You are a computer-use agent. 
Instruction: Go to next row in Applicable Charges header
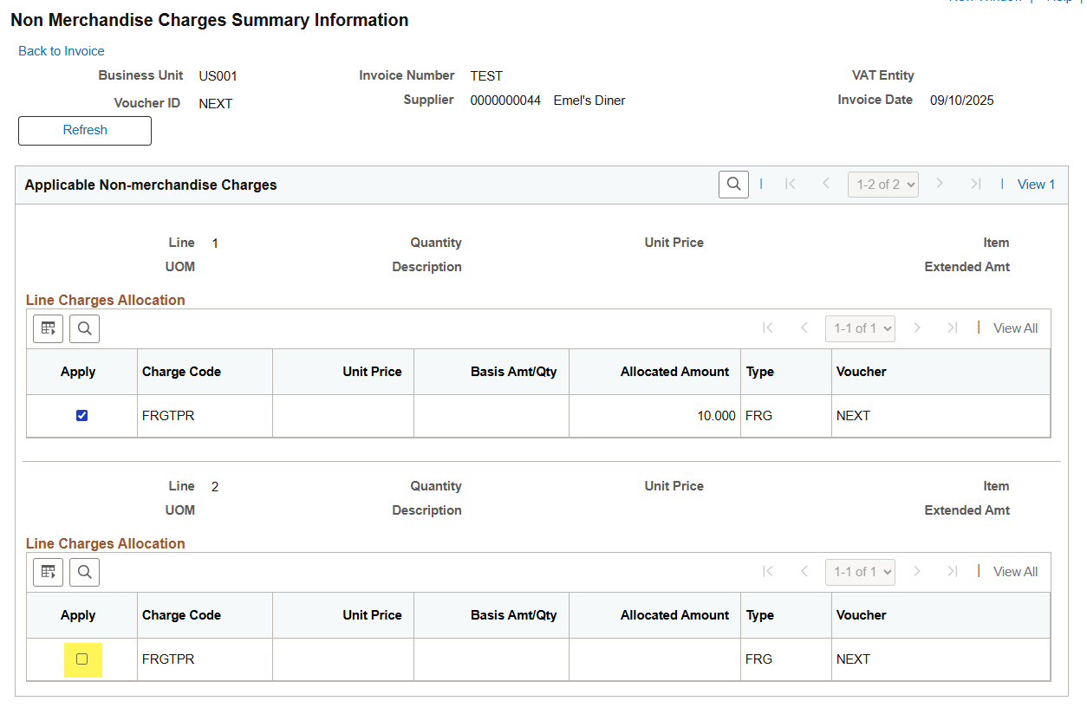(x=940, y=185)
